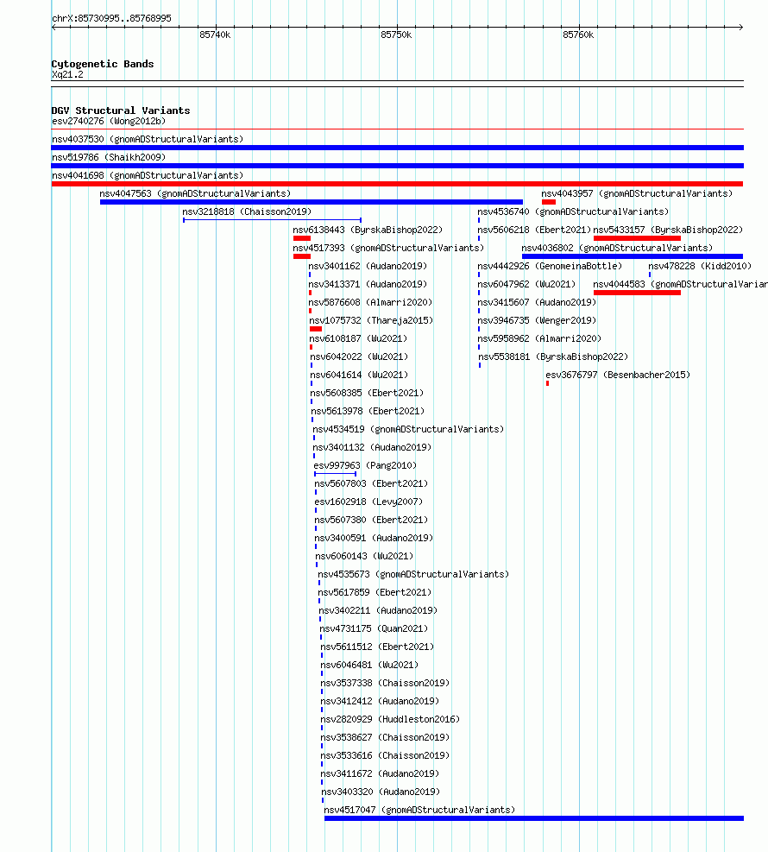Click nsv5876608 (Almarri2020) label
This screenshot has height=852, width=768.
370,302
